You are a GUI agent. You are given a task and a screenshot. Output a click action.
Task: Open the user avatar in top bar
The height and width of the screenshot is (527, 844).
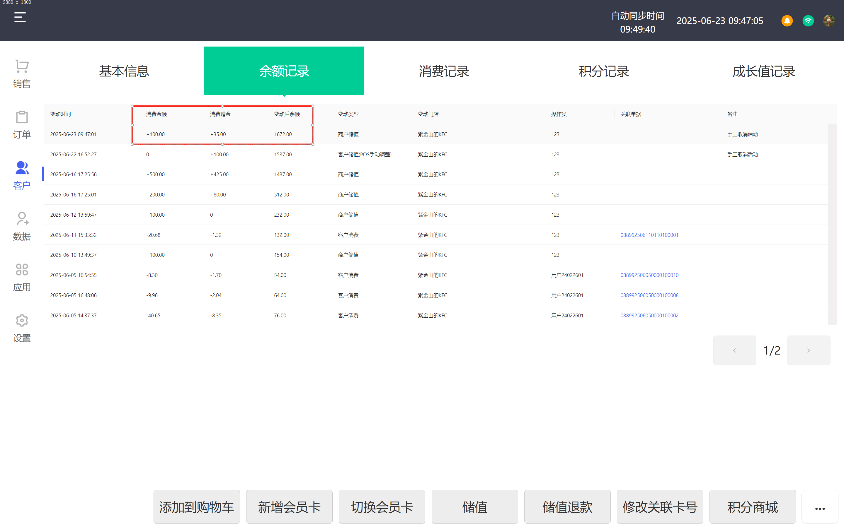(829, 21)
